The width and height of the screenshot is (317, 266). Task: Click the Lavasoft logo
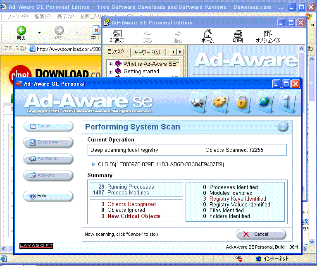(x=36, y=246)
